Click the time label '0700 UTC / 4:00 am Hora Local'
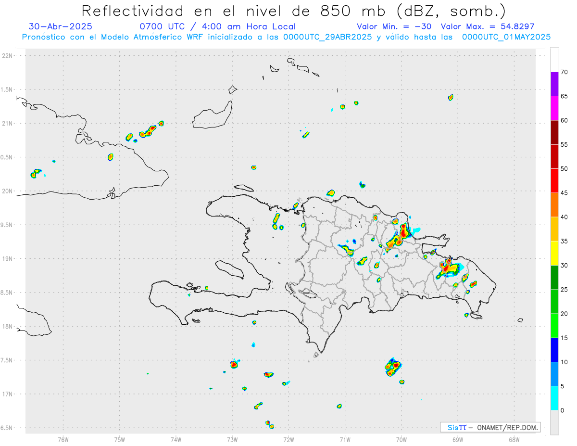This screenshot has width=577, height=446. [x=218, y=26]
